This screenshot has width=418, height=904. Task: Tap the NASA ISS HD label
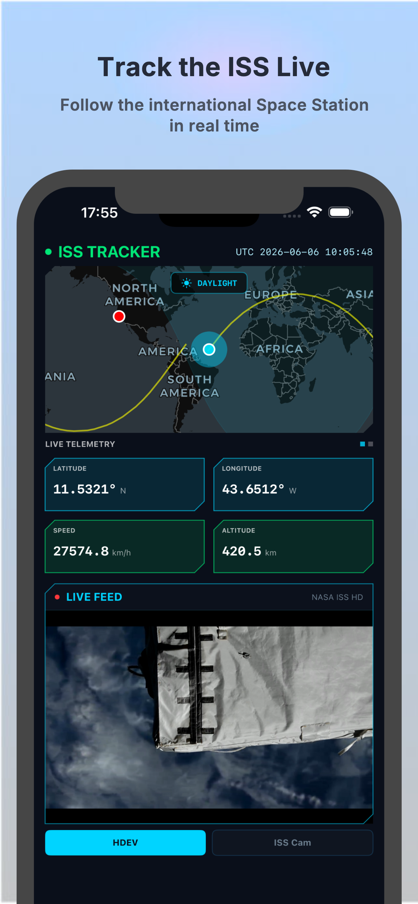(337, 597)
